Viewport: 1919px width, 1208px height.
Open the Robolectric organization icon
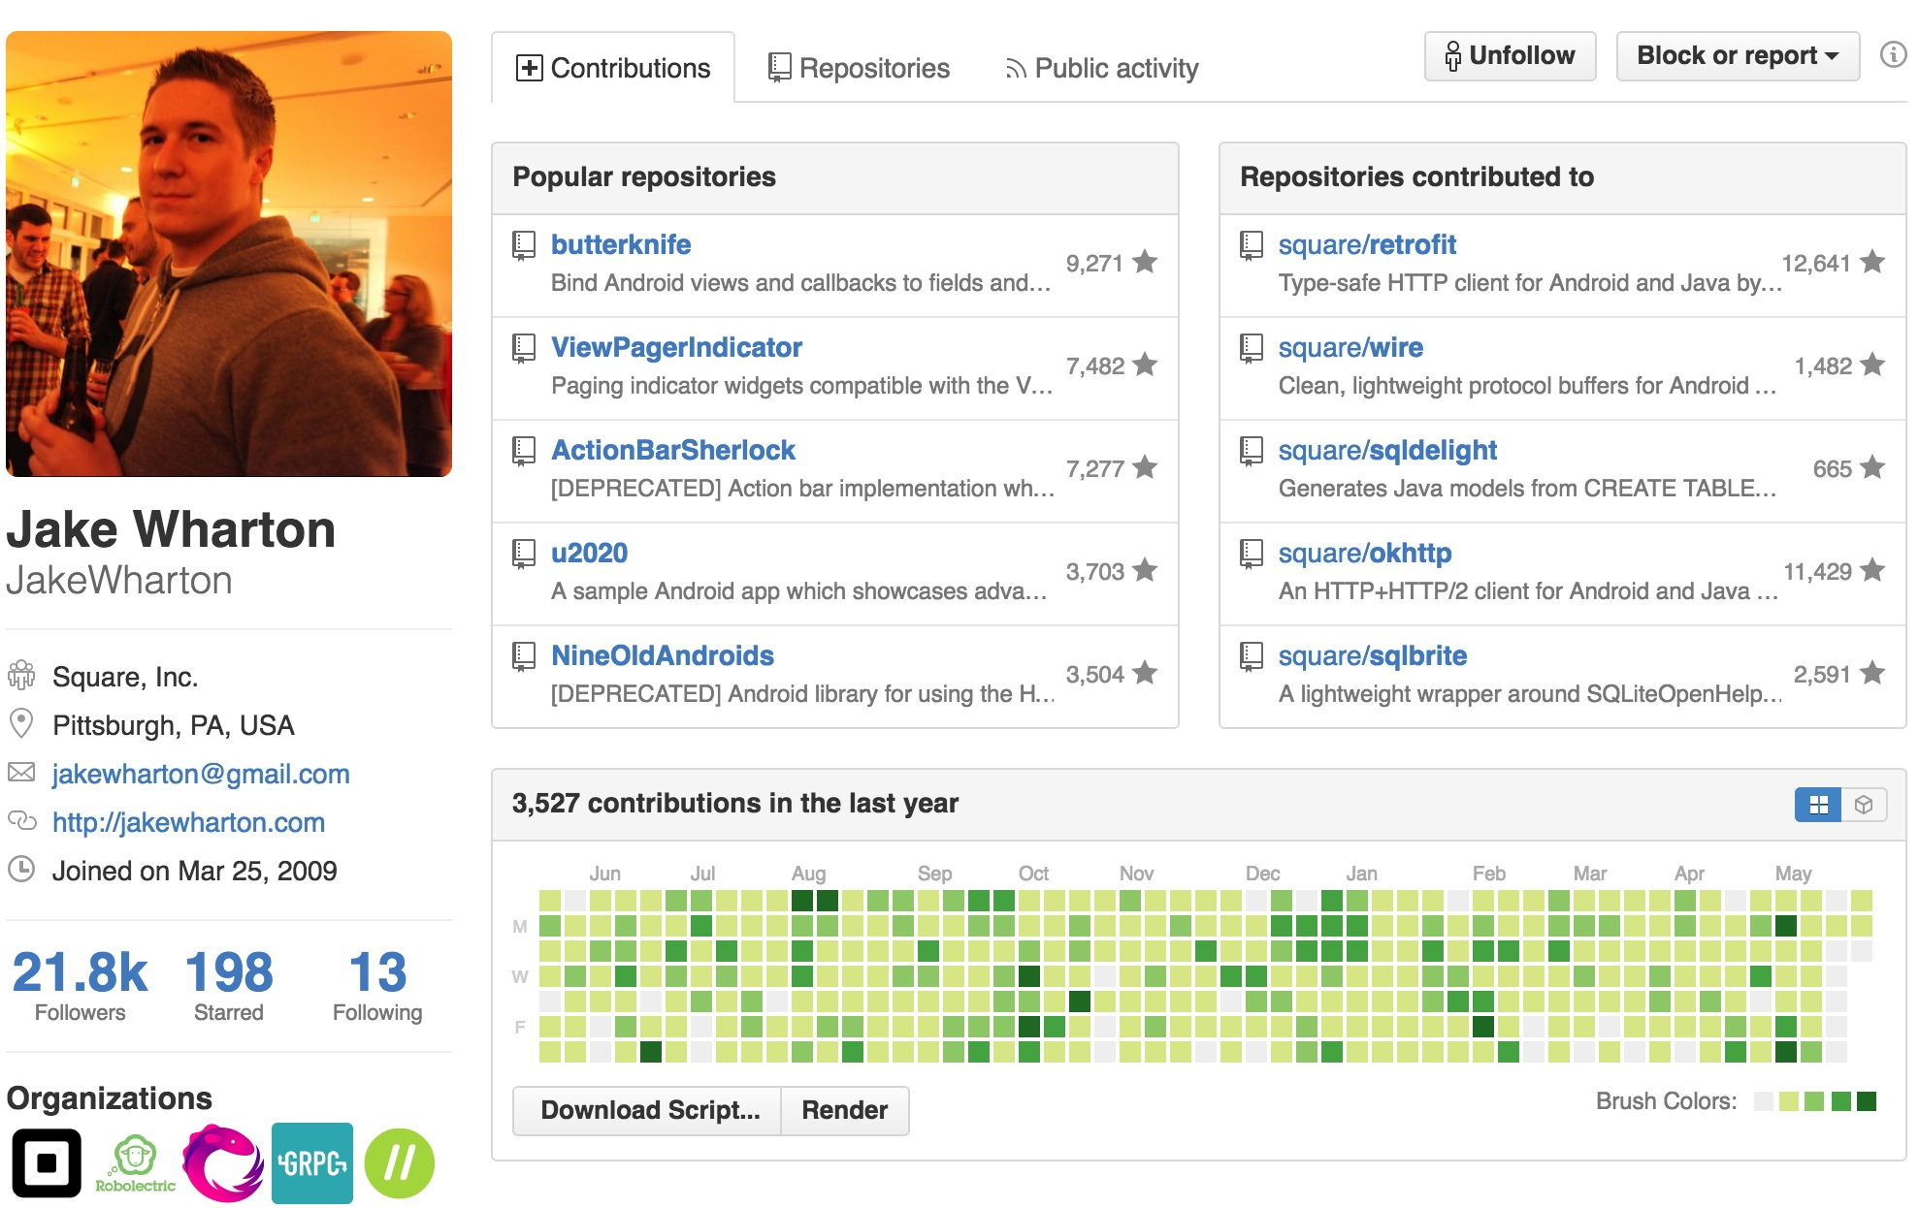tap(135, 1162)
